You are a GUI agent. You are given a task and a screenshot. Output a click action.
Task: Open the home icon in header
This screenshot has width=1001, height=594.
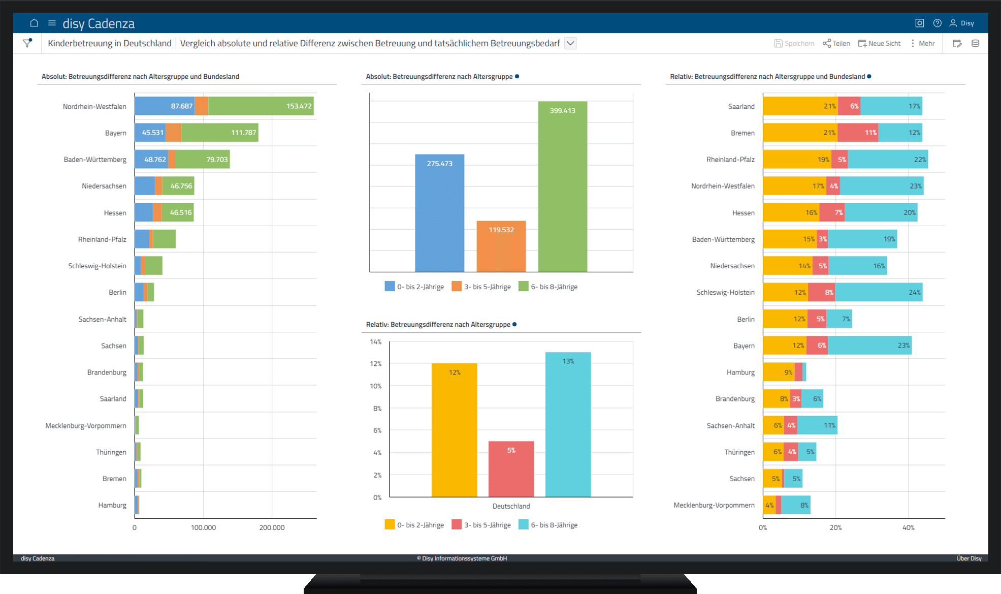click(x=34, y=23)
